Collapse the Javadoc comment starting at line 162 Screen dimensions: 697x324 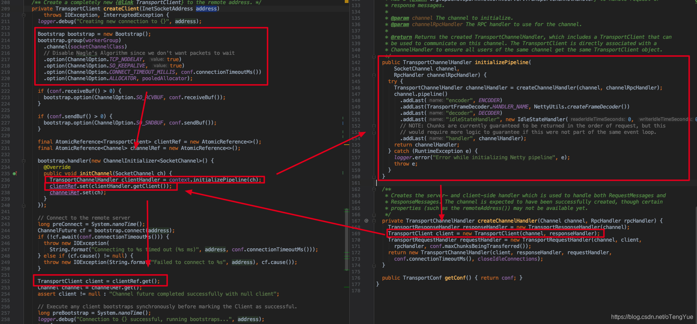coord(374,189)
